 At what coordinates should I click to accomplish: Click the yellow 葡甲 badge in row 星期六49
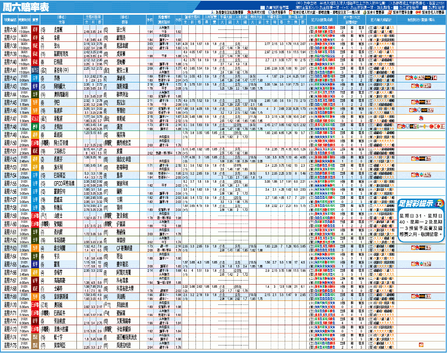coord(35,135)
